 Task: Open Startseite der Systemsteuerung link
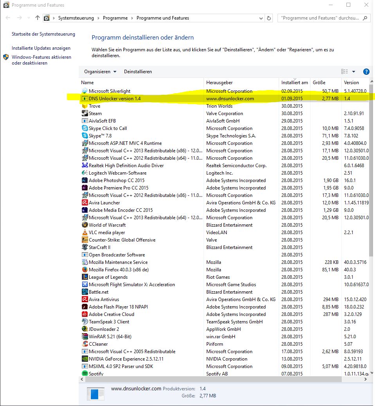[x=43, y=34]
